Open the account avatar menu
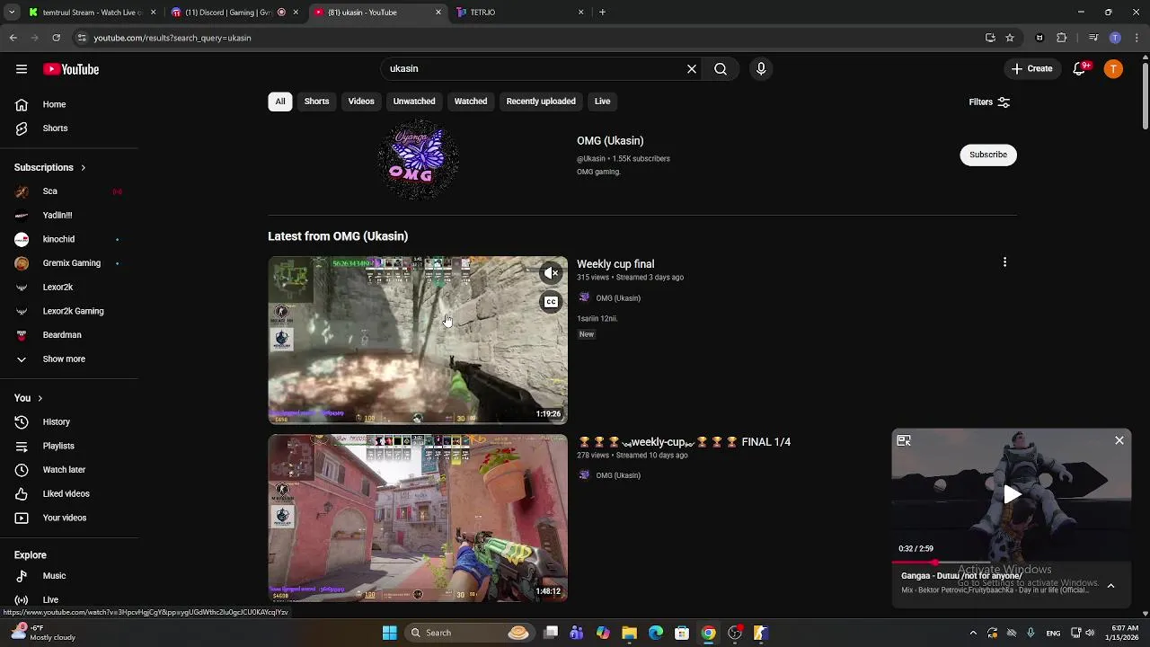Screen dimensions: 1150x647 point(1113,69)
